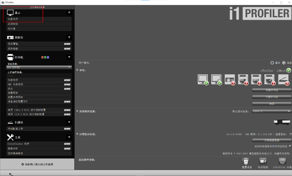The height and width of the screenshot is (176, 292).
Task: Click the diagonal arrows icon in the bottom bar
Action: point(11,174)
